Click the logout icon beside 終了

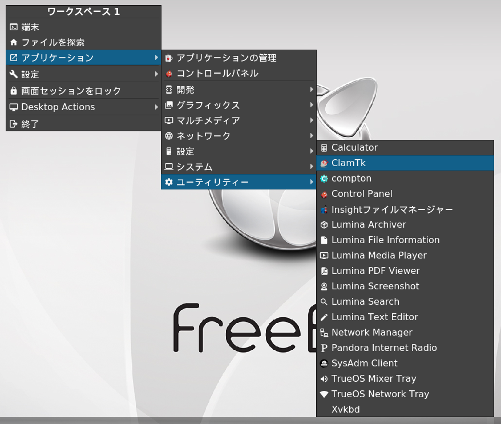tap(14, 124)
